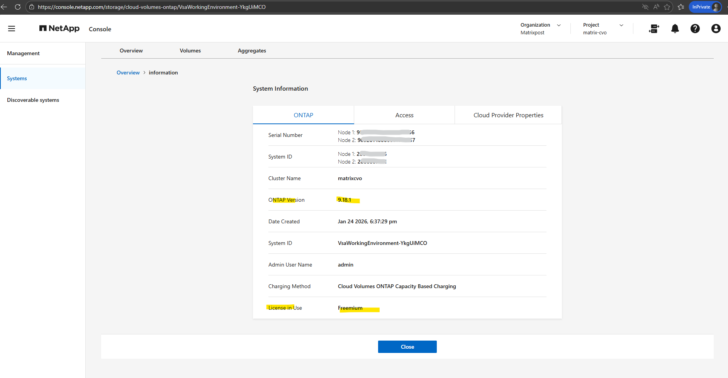Click the NetApp logo
The height and width of the screenshot is (378, 728).
click(x=59, y=29)
